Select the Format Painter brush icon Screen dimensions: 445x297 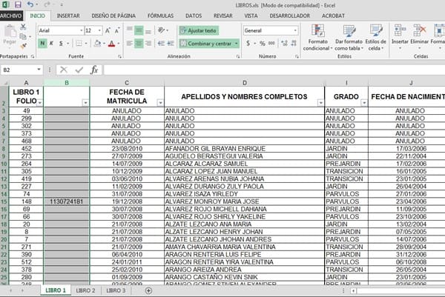click(x=24, y=45)
